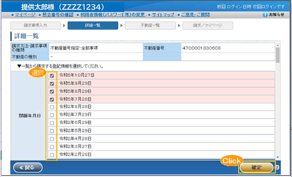
Task: Select the 令和2年5月29日 checkbox
Action: pos(52,131)
